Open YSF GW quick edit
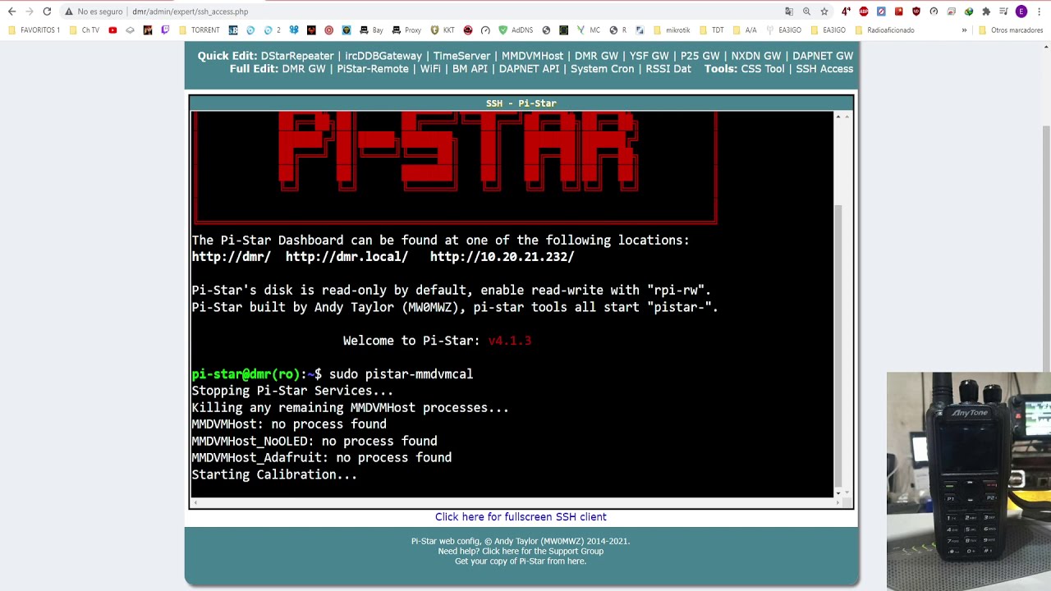Viewport: 1051px width, 591px height. click(x=649, y=56)
